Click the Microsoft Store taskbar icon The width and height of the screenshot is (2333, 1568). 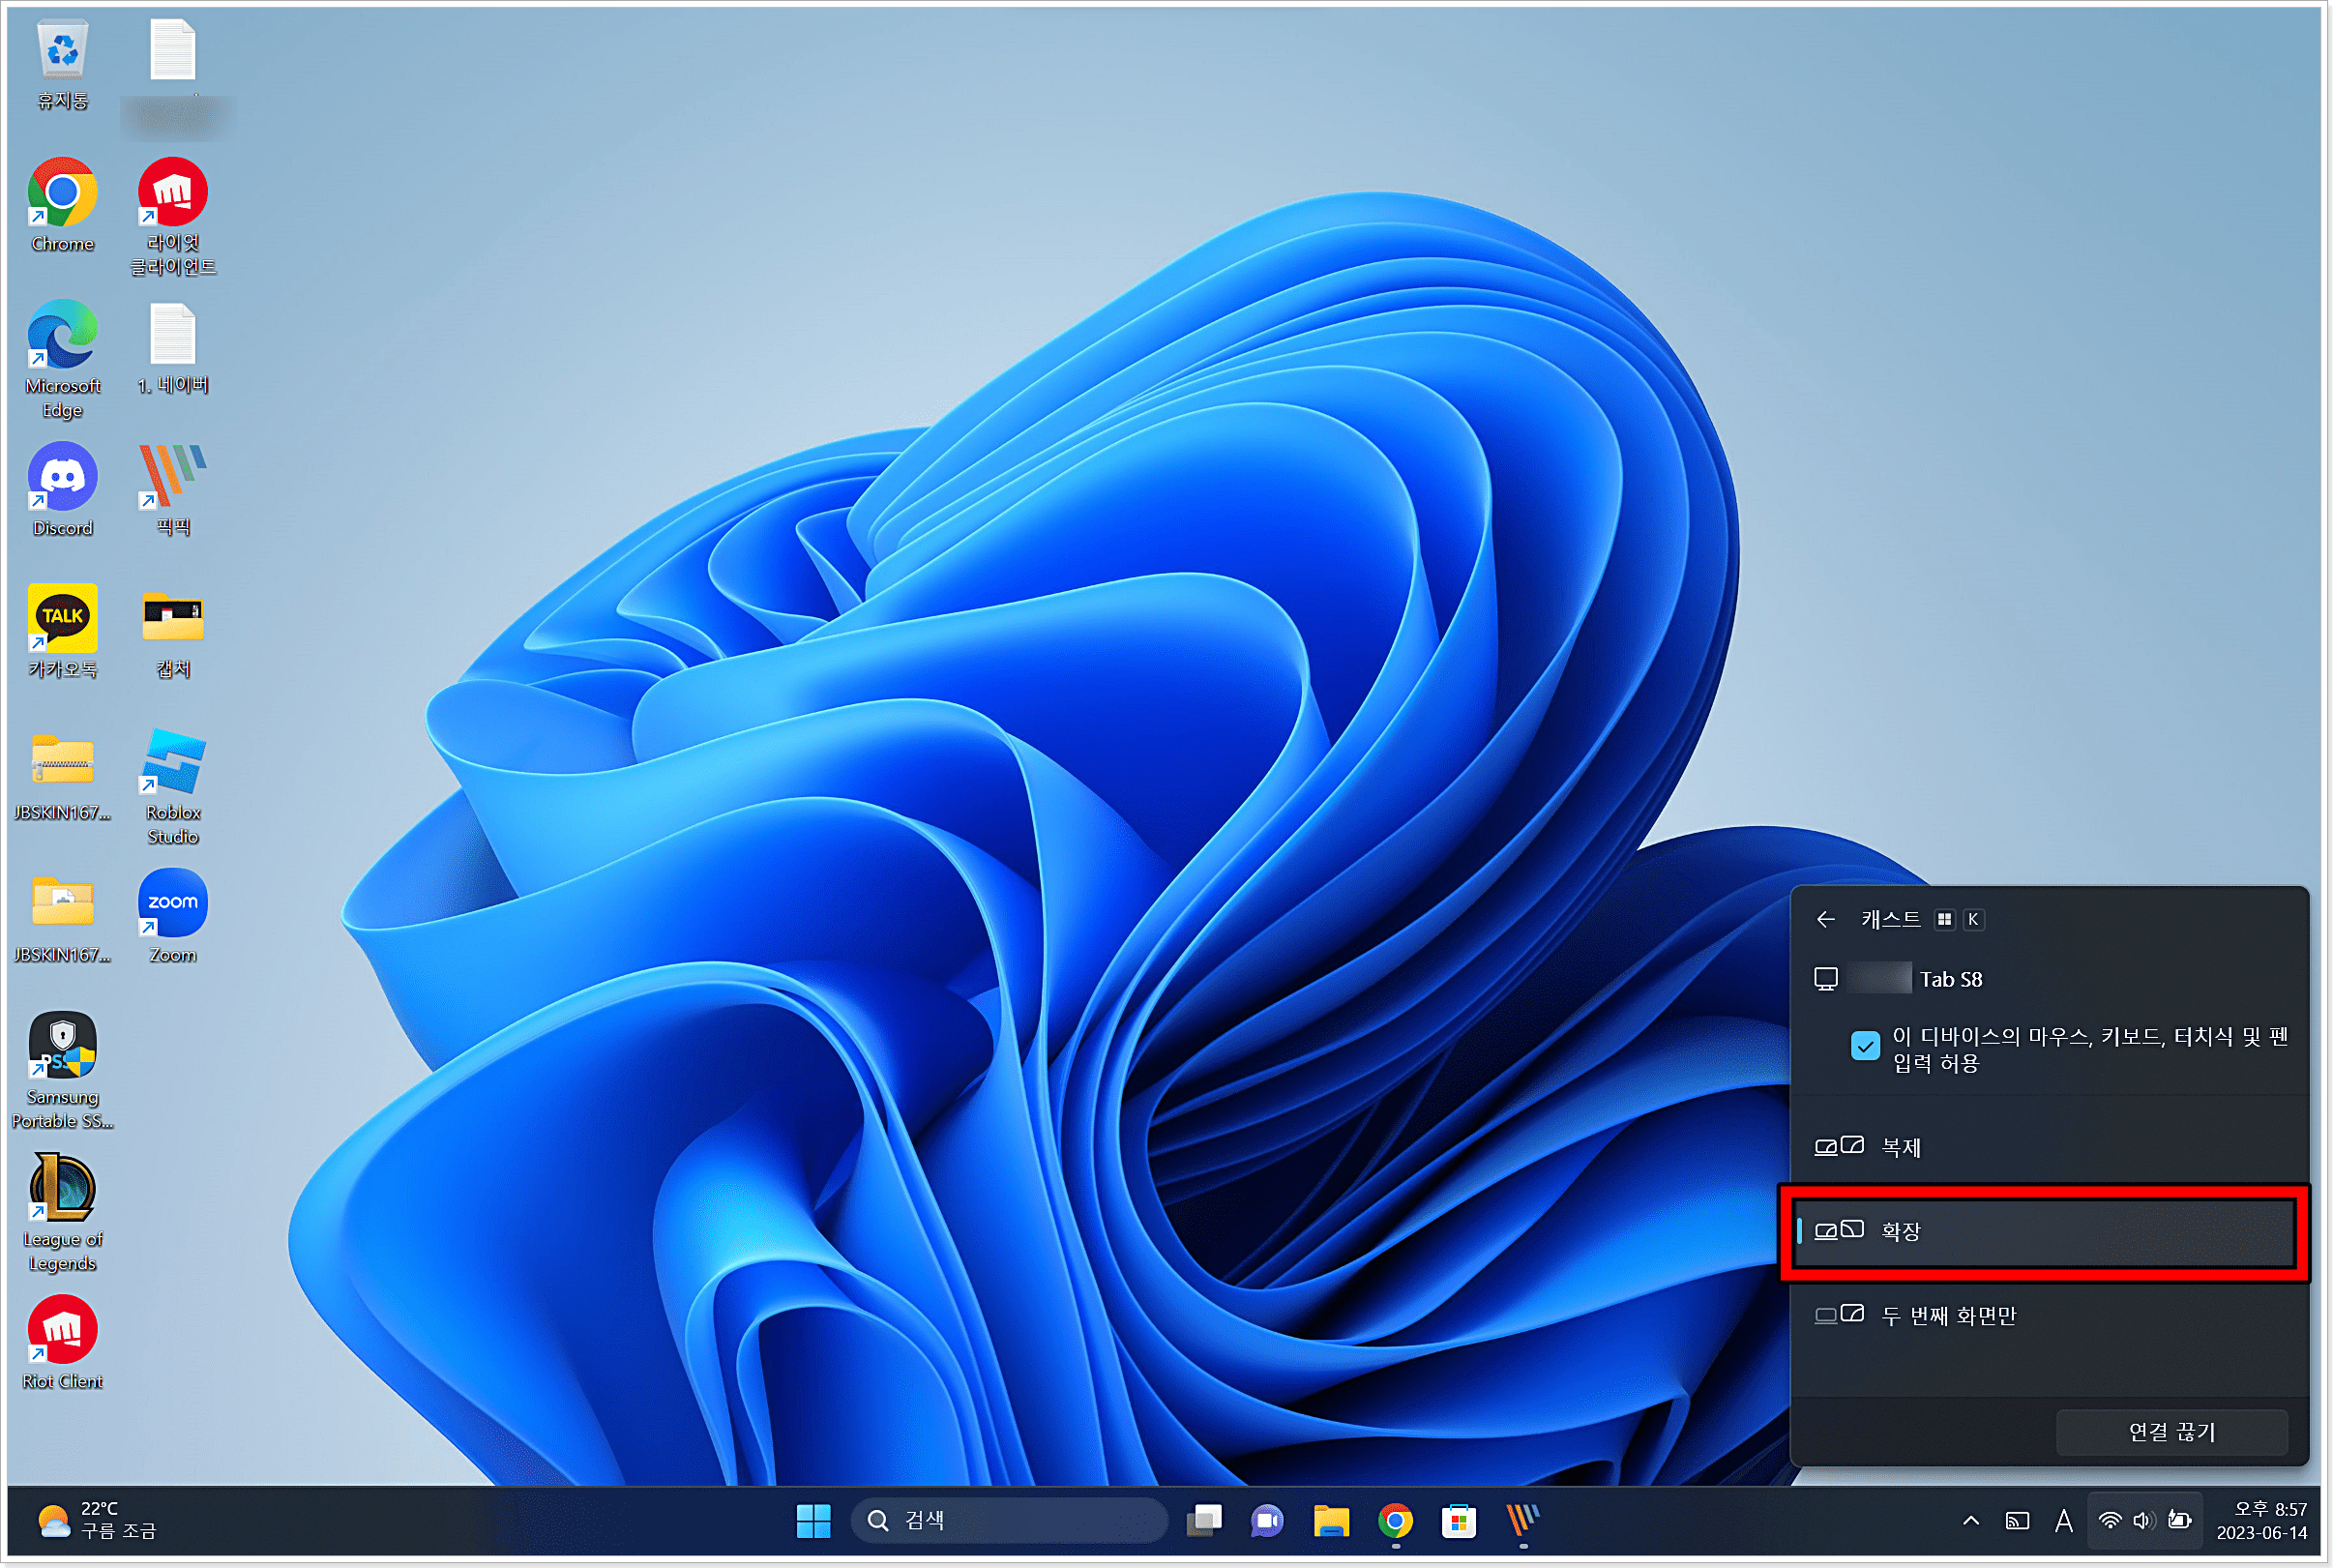1458,1521
